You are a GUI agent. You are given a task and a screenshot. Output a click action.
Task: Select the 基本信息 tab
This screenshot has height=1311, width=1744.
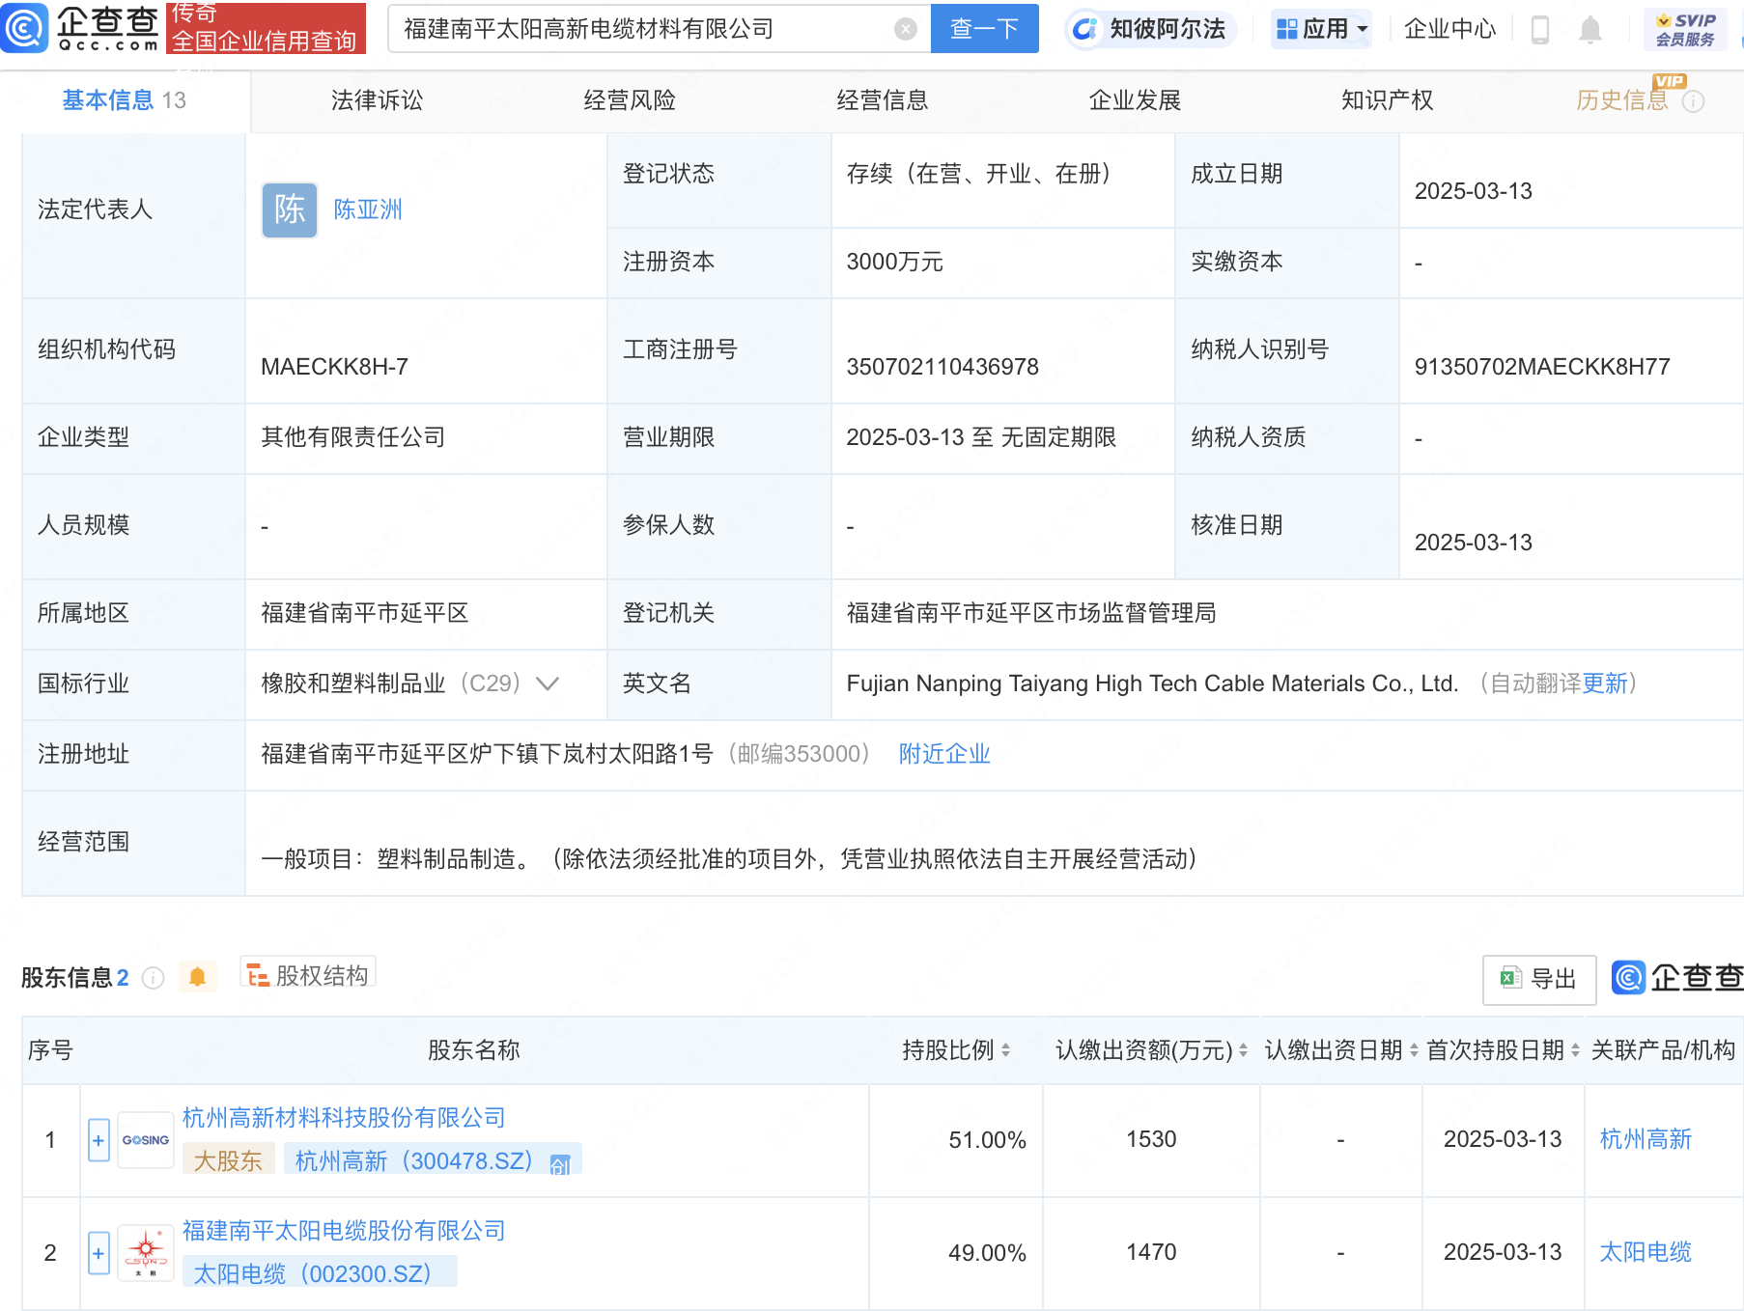pyautogui.click(x=124, y=100)
